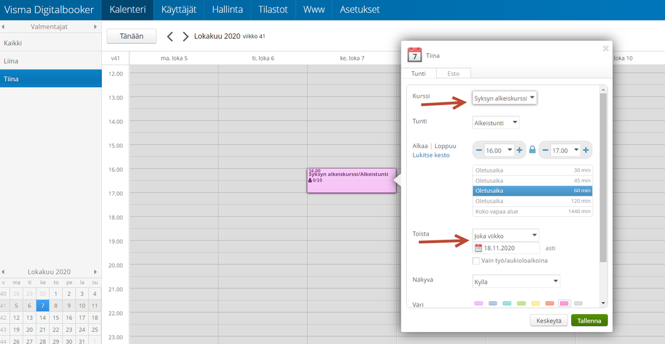Popup scrollbar down arrow

pos(604,303)
